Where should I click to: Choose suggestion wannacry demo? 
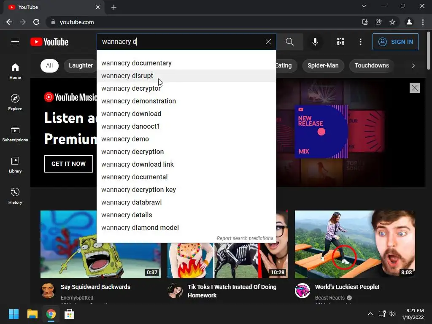pos(186,139)
